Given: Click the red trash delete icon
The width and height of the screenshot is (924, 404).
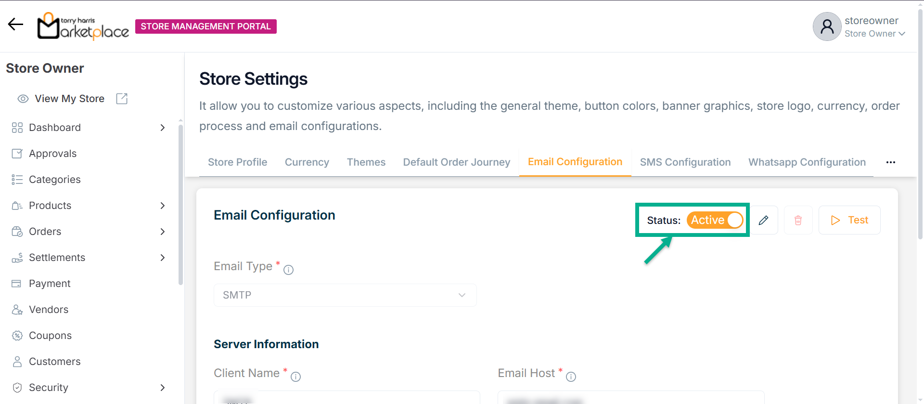Looking at the screenshot, I should click(x=798, y=220).
